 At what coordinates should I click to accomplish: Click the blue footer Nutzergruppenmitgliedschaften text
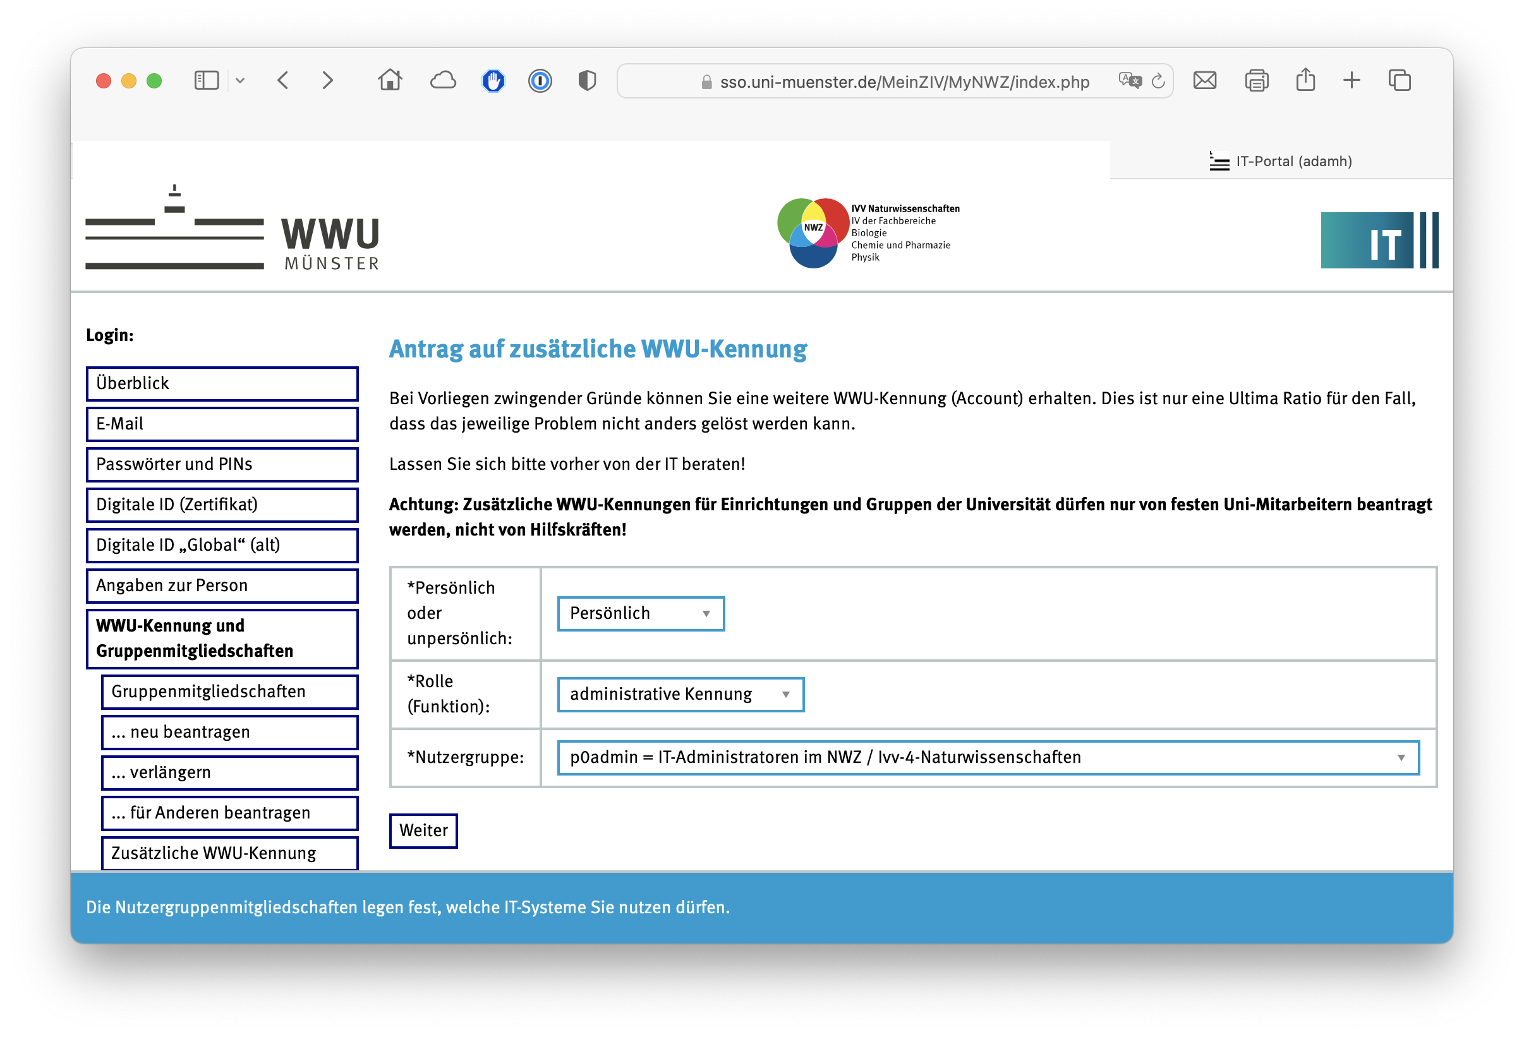click(x=408, y=908)
